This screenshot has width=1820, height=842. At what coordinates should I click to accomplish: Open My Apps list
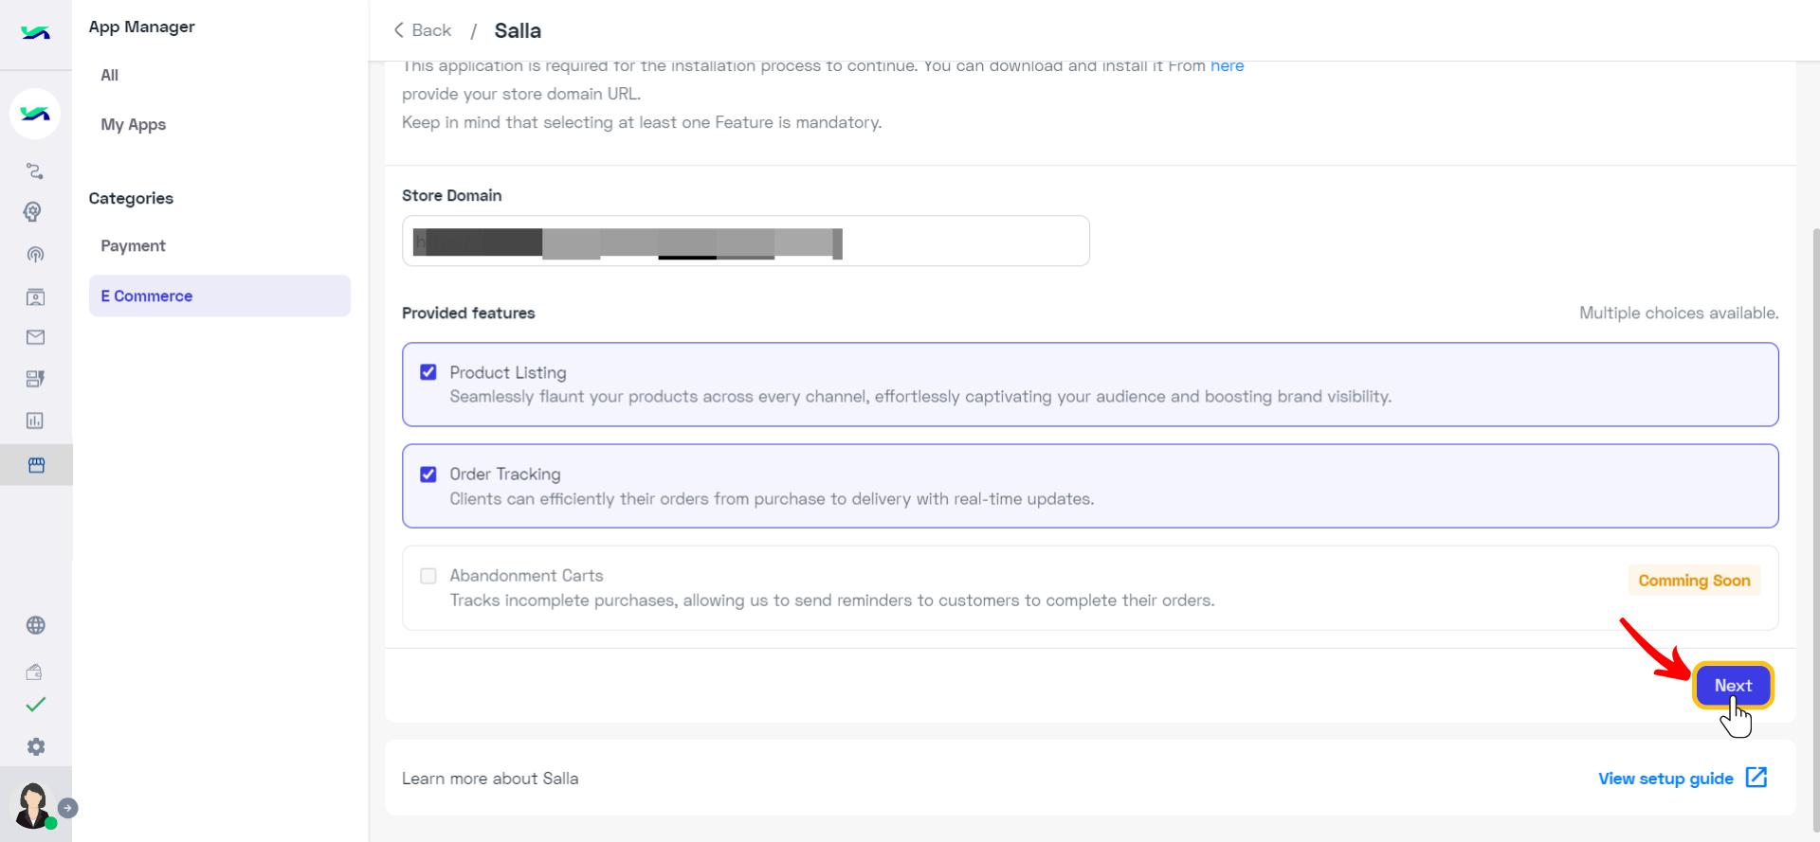tap(134, 124)
